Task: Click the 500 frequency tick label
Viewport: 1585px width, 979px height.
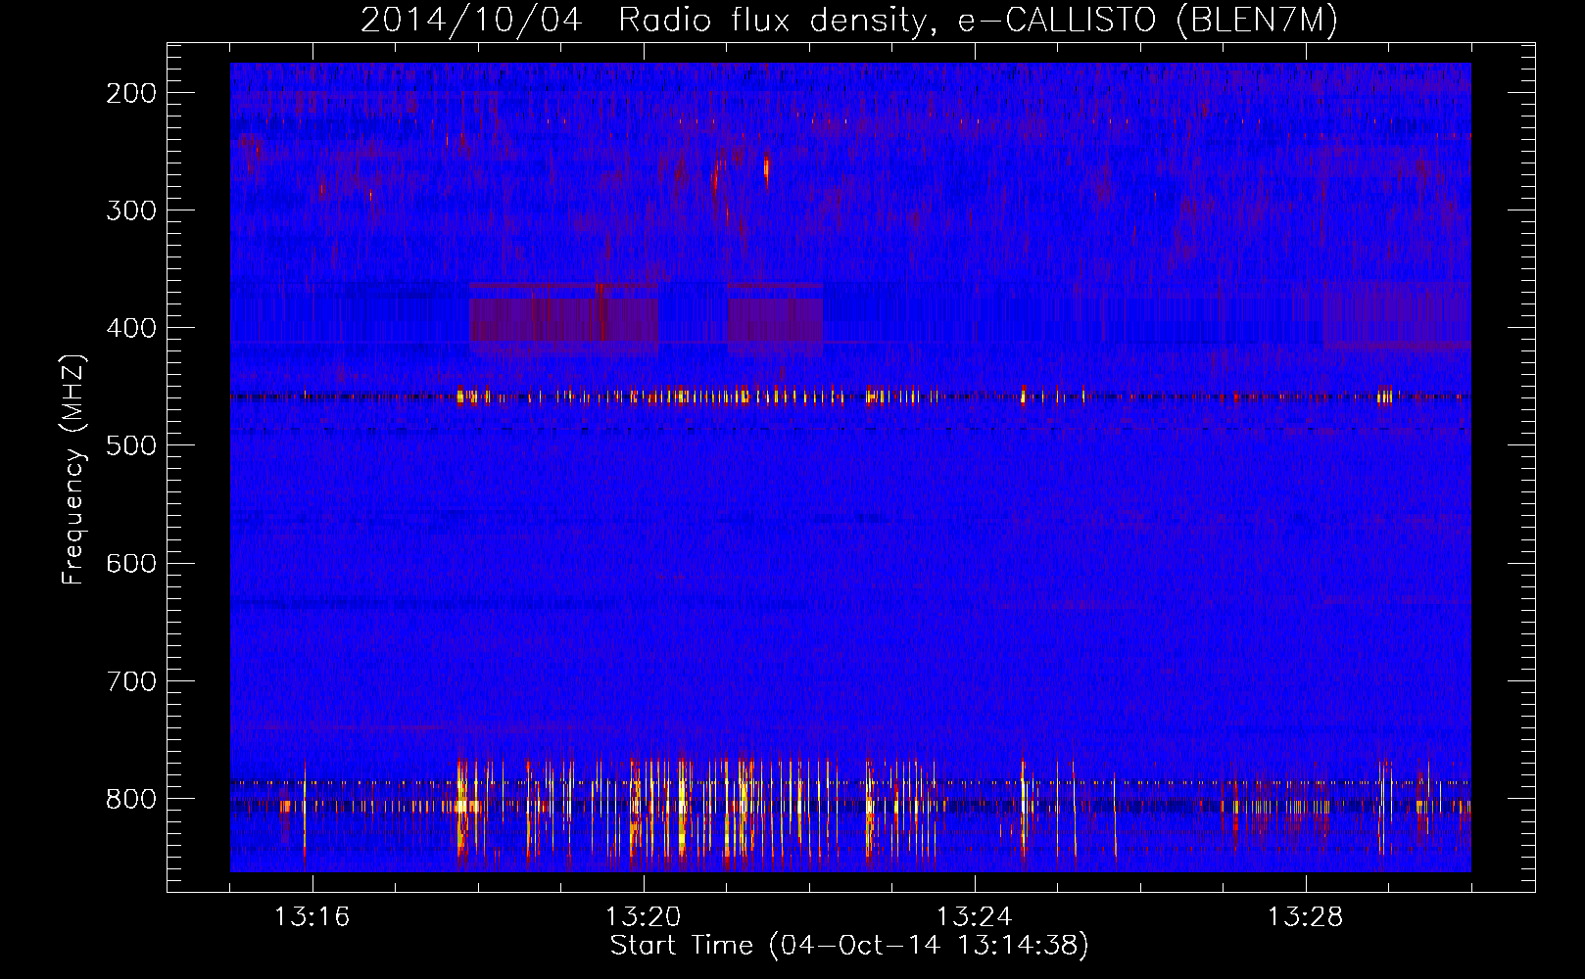Action: coord(131,445)
